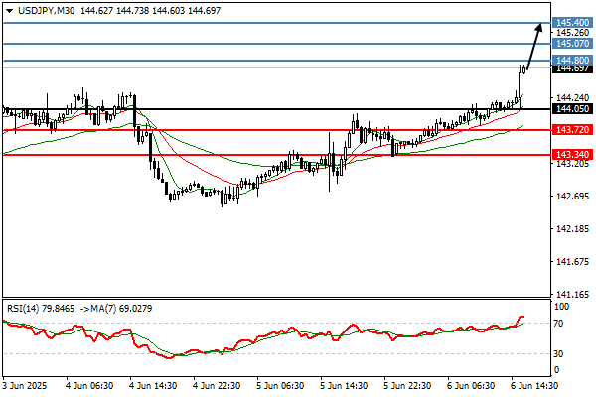Select the 144.050 pivot level label
Image resolution: width=596 pixels, height=397 pixels.
click(572, 109)
